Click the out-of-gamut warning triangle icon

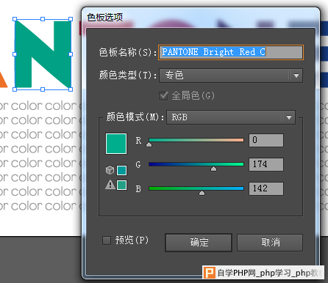coord(110,185)
